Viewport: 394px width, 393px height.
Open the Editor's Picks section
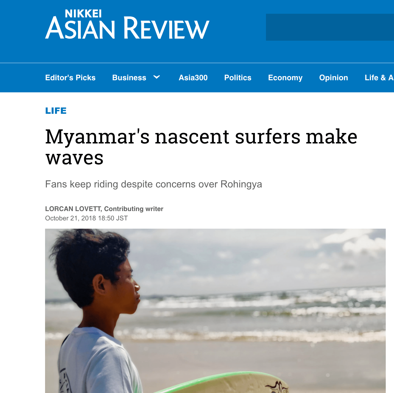tap(70, 78)
